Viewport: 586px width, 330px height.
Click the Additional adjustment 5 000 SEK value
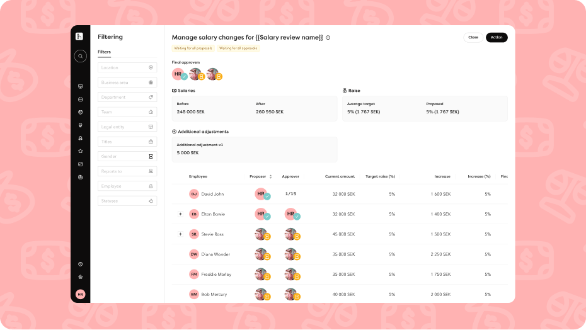188,153
